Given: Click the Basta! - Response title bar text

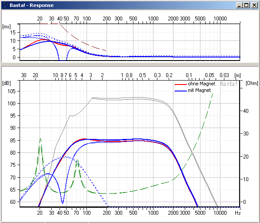Looking at the screenshot, I should tap(31, 5).
